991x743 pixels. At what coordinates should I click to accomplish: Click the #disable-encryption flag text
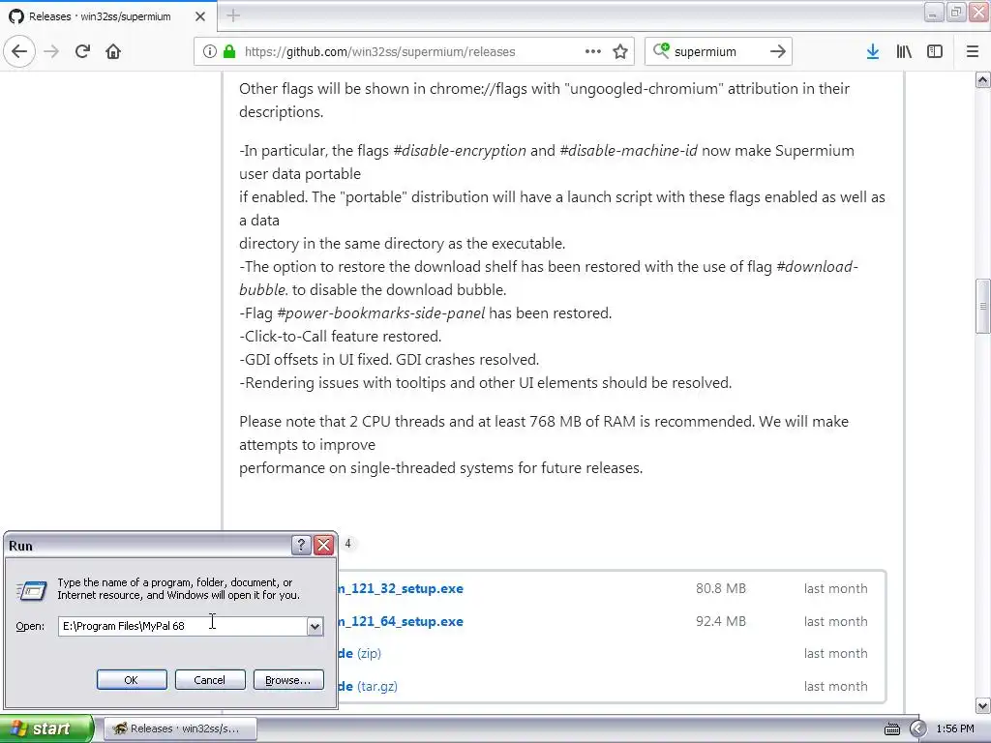[x=460, y=150]
